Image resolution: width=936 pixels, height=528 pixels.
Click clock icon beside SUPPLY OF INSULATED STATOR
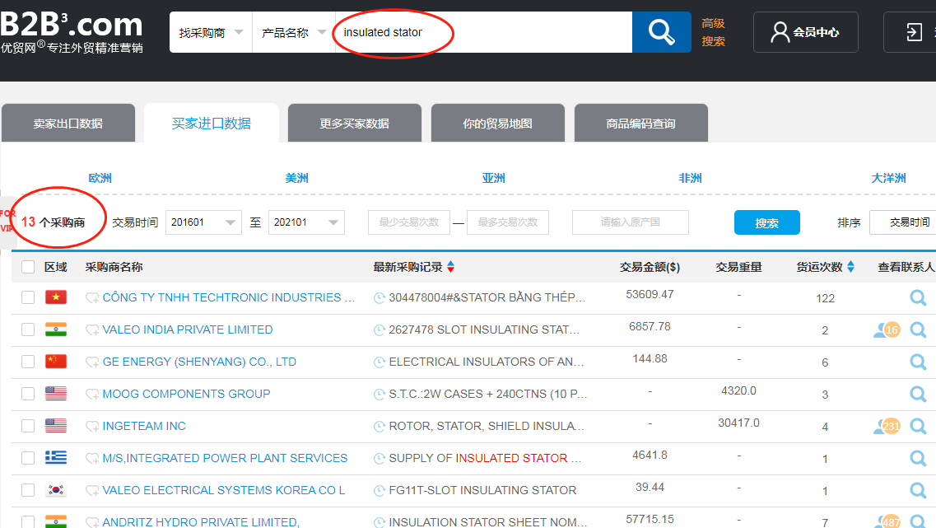click(x=379, y=460)
